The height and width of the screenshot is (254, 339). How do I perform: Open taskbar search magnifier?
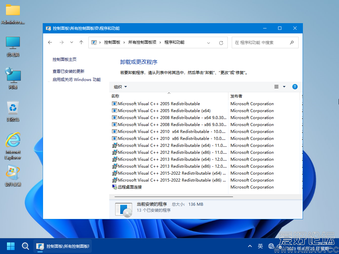[x=25, y=246]
